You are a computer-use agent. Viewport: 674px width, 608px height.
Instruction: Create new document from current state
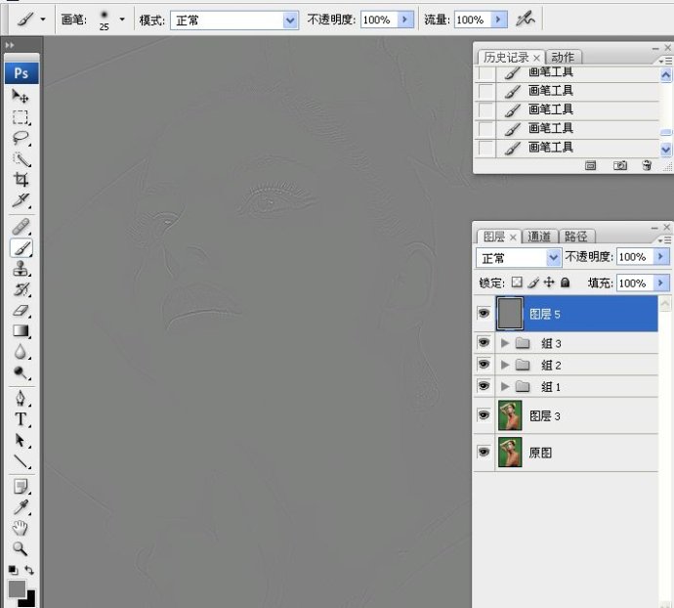coord(591,165)
